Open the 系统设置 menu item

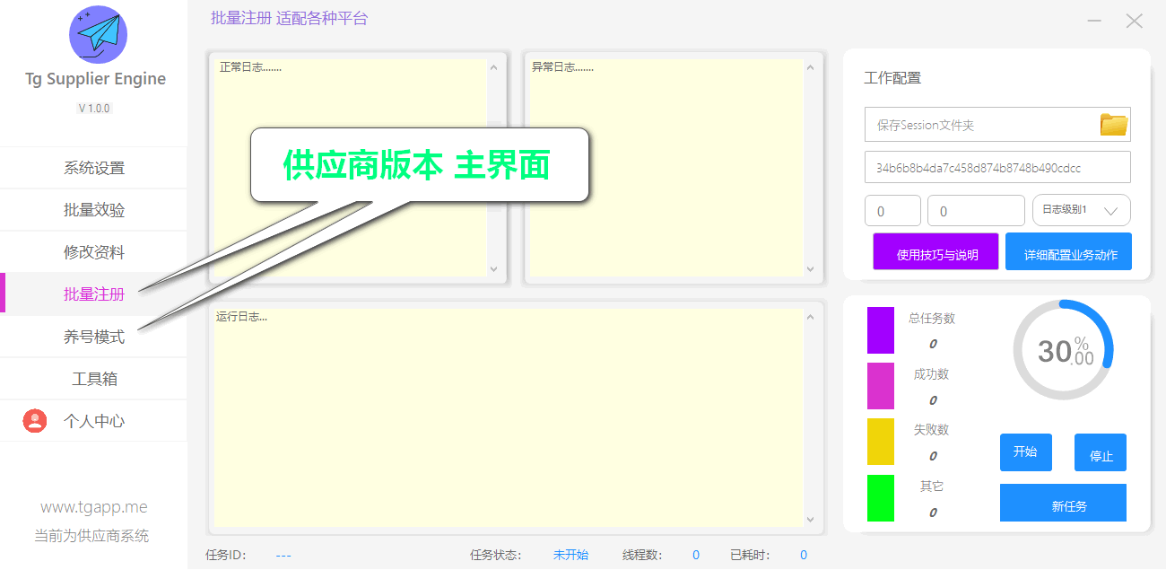(x=94, y=168)
